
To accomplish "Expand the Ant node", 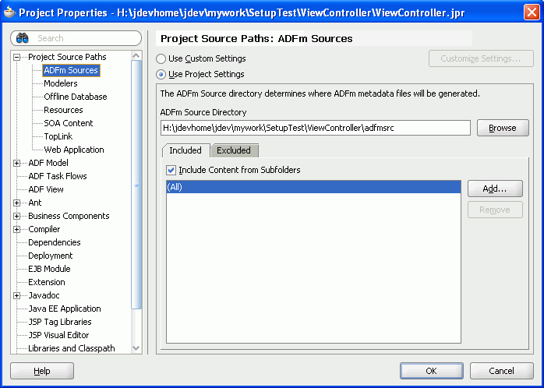I will (x=16, y=203).
